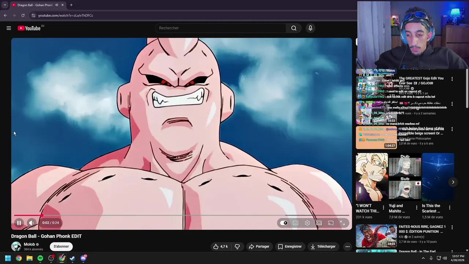Click the search magnifier button

coord(294,28)
